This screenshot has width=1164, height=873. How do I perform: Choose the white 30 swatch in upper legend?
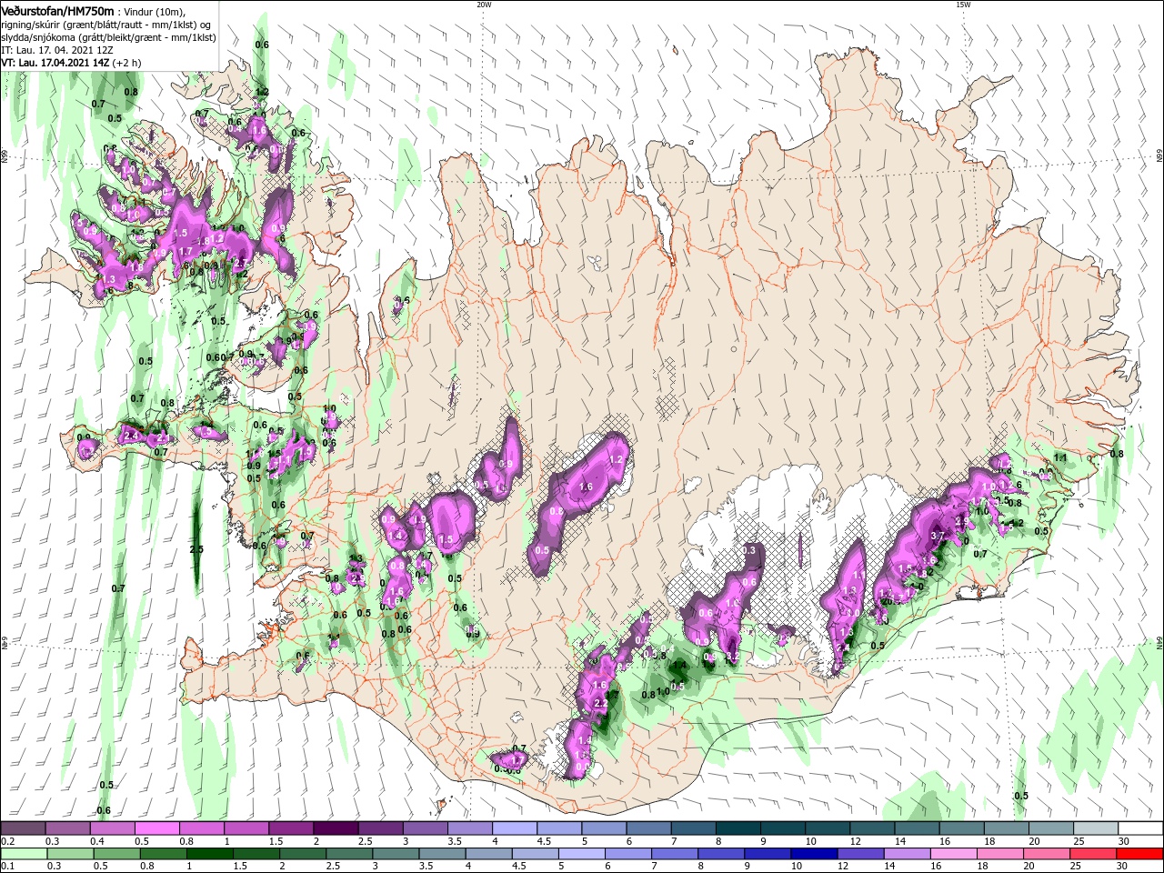pyautogui.click(x=1140, y=828)
